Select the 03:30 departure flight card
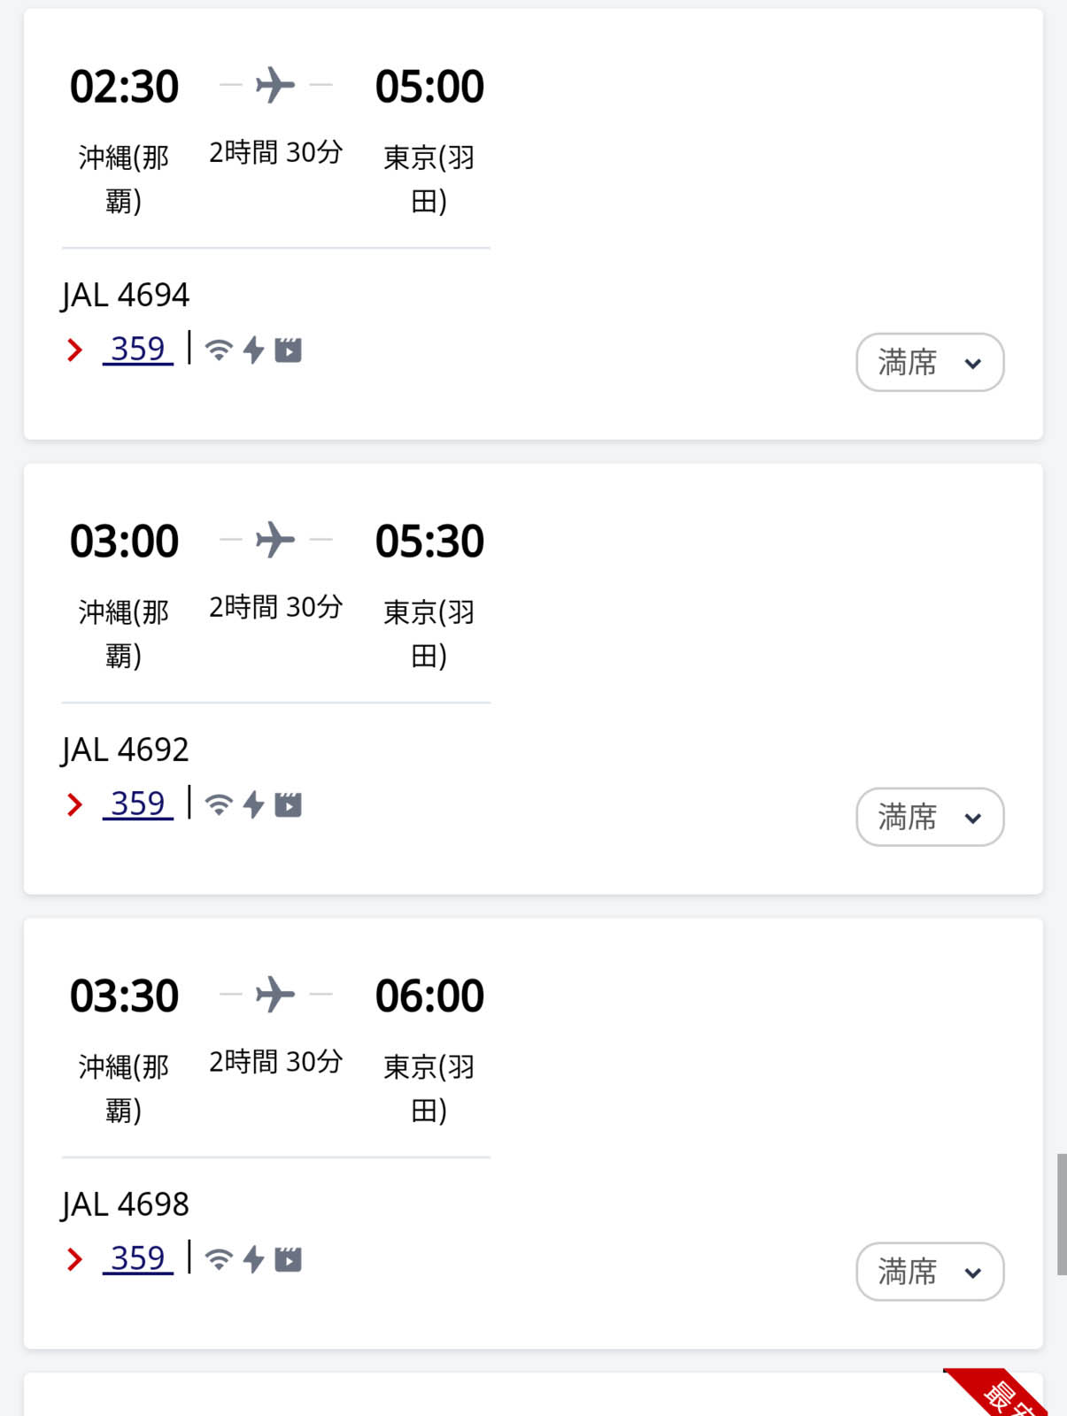 point(533,1134)
